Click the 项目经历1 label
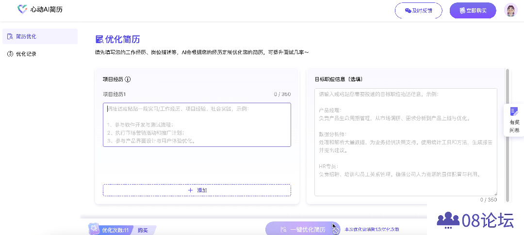Viewport: 524px width, 235px height. coord(115,94)
